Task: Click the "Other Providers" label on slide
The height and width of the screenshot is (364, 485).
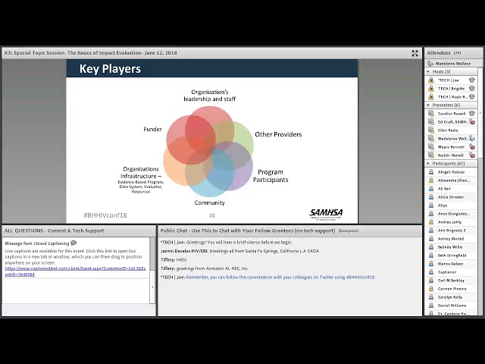Action: coord(278,134)
